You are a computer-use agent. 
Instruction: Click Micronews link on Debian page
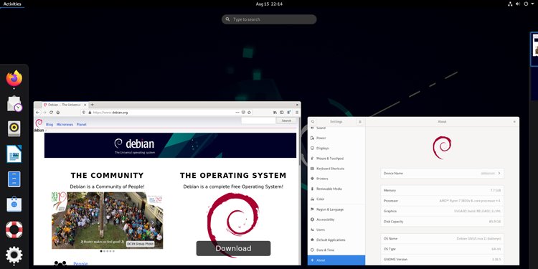coord(65,125)
